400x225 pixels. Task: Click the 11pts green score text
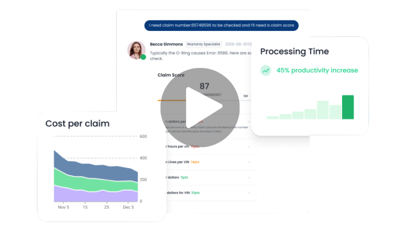pyautogui.click(x=184, y=177)
